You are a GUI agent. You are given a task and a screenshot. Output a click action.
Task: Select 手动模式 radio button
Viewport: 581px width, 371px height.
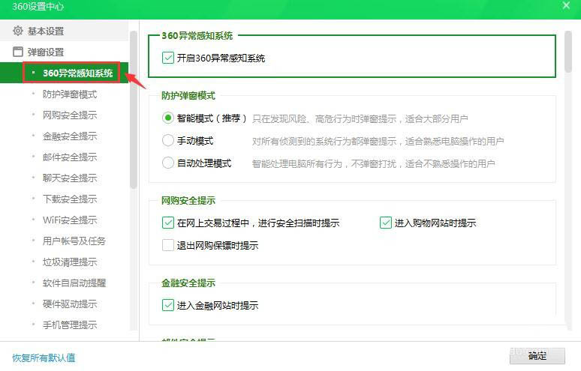click(x=168, y=140)
